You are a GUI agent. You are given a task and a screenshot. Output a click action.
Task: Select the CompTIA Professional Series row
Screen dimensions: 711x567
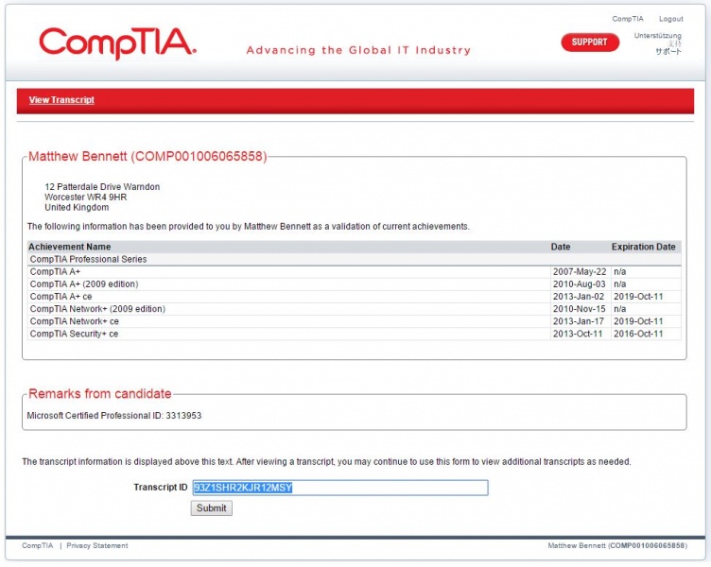click(355, 259)
